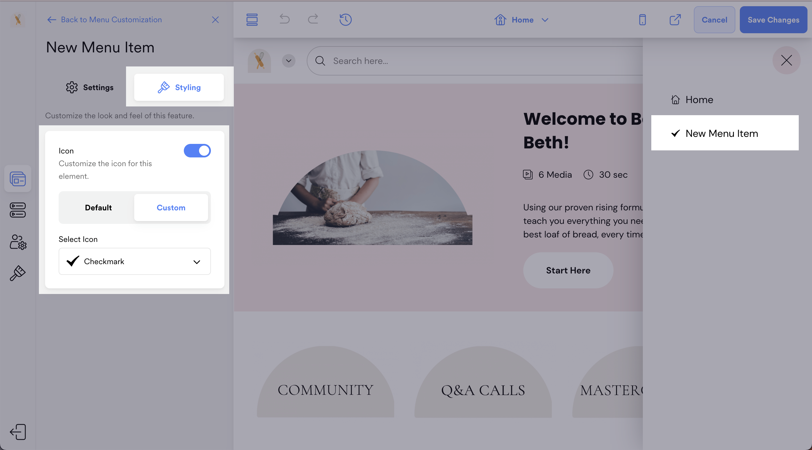Open the paintbrush theme icon in sidebar
This screenshot has height=450, width=812.
18,273
